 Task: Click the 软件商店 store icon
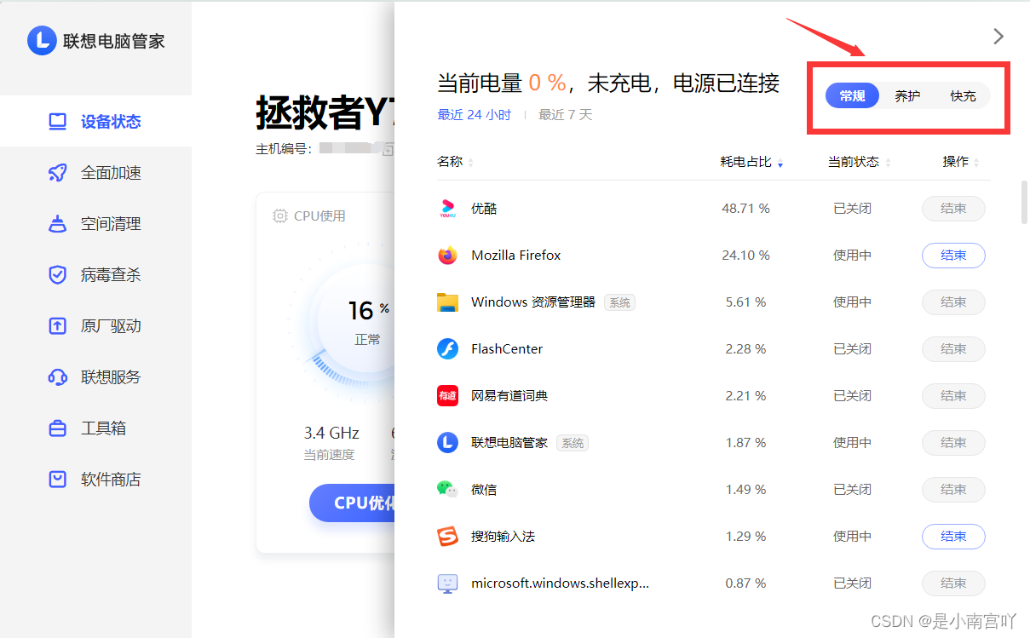(x=57, y=480)
